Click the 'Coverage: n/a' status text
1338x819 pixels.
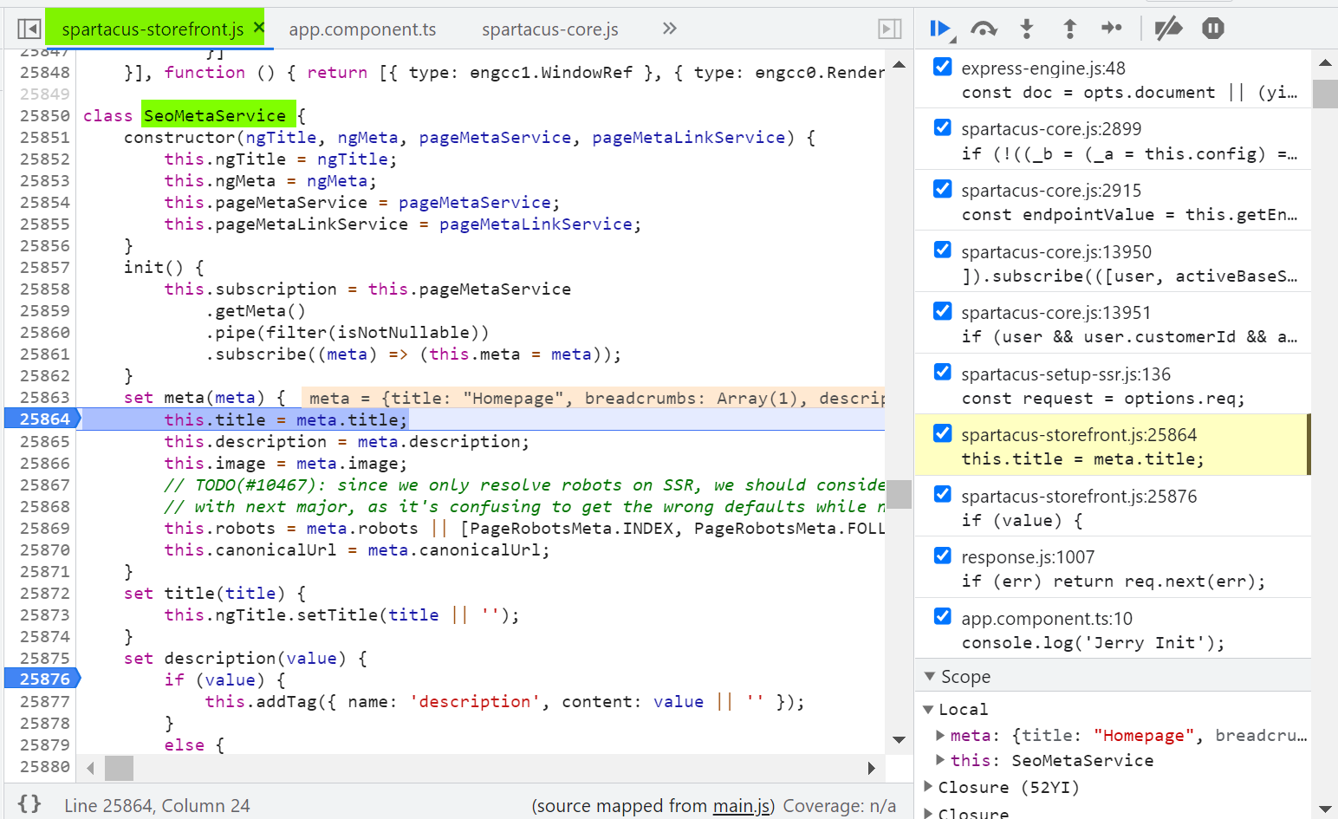tap(839, 806)
